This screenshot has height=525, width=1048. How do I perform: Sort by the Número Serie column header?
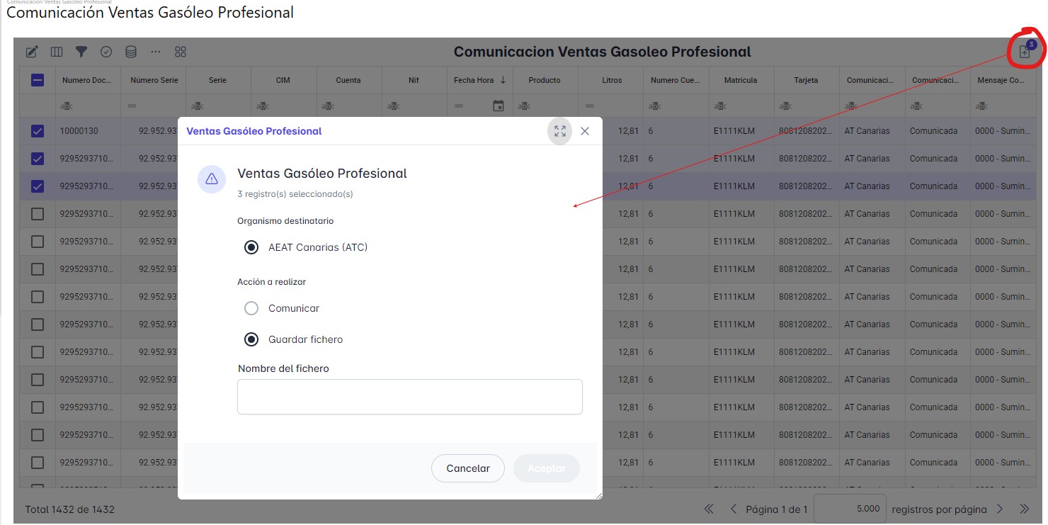coord(154,80)
